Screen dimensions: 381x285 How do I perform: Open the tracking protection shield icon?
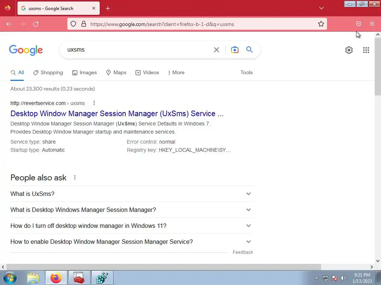[x=73, y=24]
